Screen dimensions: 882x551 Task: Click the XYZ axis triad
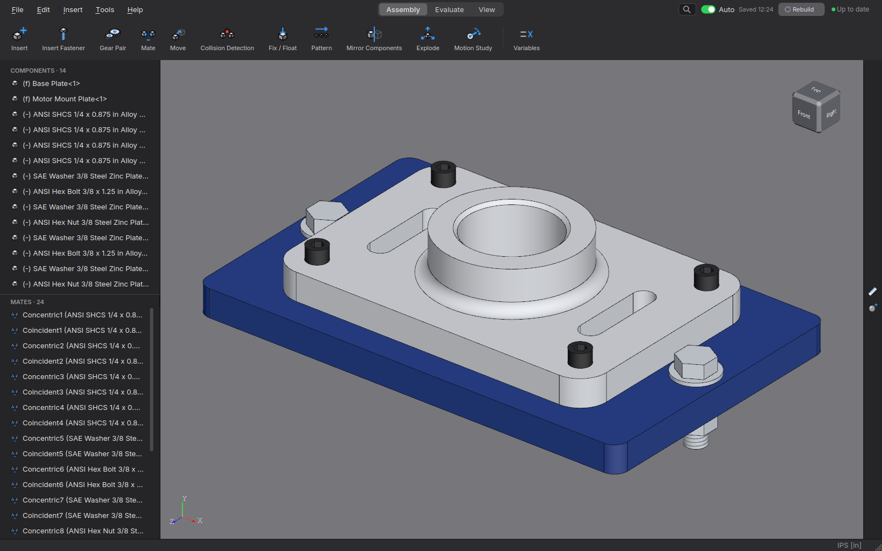tap(185, 511)
